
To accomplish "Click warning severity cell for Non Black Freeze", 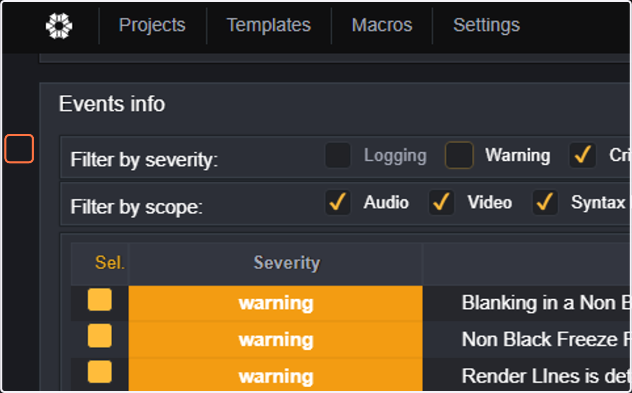I will point(275,340).
